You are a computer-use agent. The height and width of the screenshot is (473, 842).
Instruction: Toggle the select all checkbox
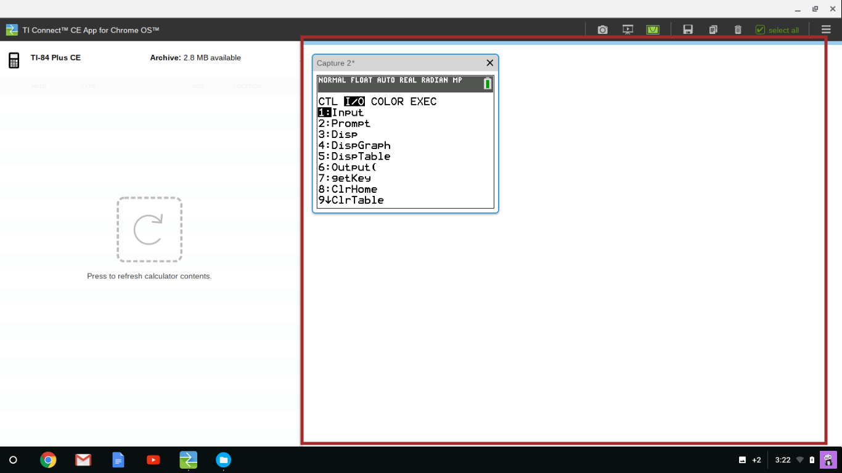pos(760,30)
